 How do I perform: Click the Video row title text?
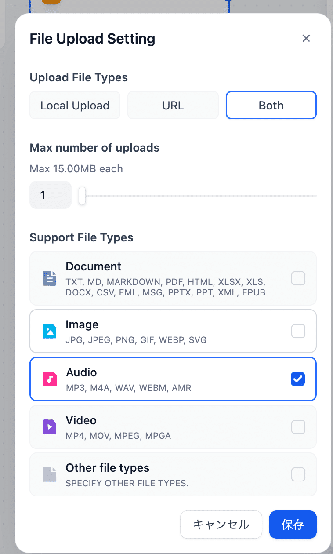[x=81, y=420]
